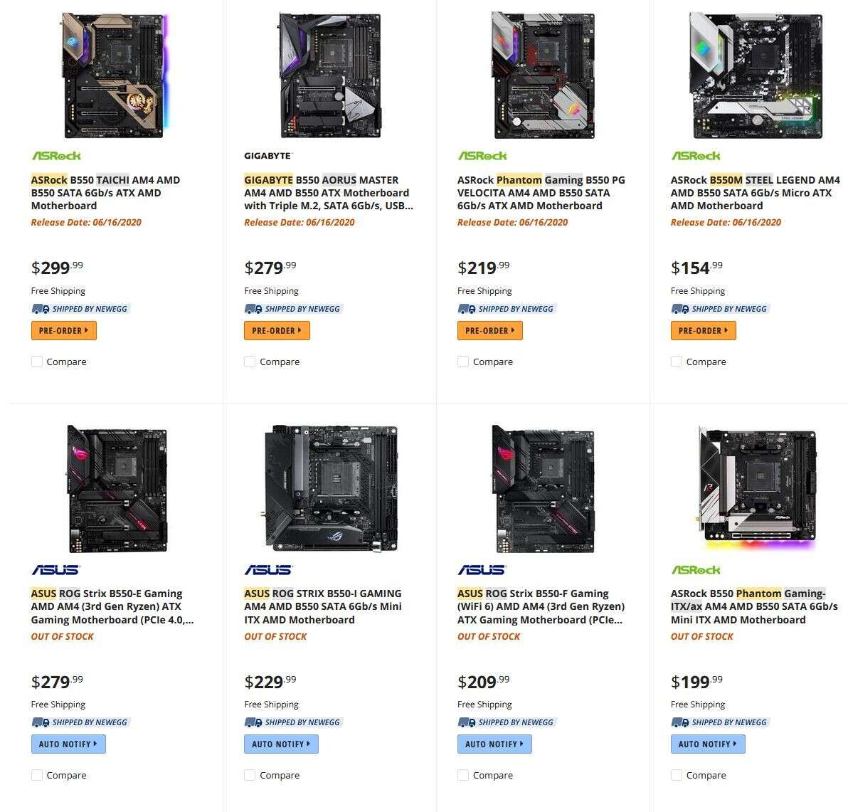Click the ASUS logo above ROG STRIX B550-I
Viewport: 848px width, 812px height.
268,569
